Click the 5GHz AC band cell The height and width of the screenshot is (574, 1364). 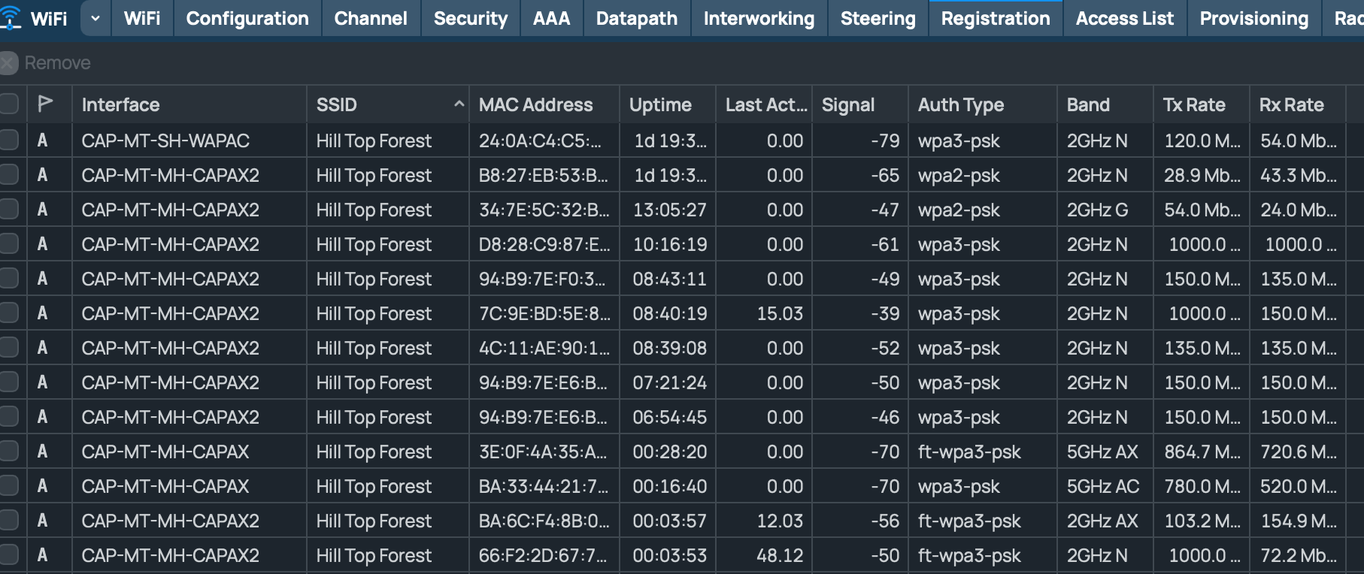pyautogui.click(x=1105, y=486)
